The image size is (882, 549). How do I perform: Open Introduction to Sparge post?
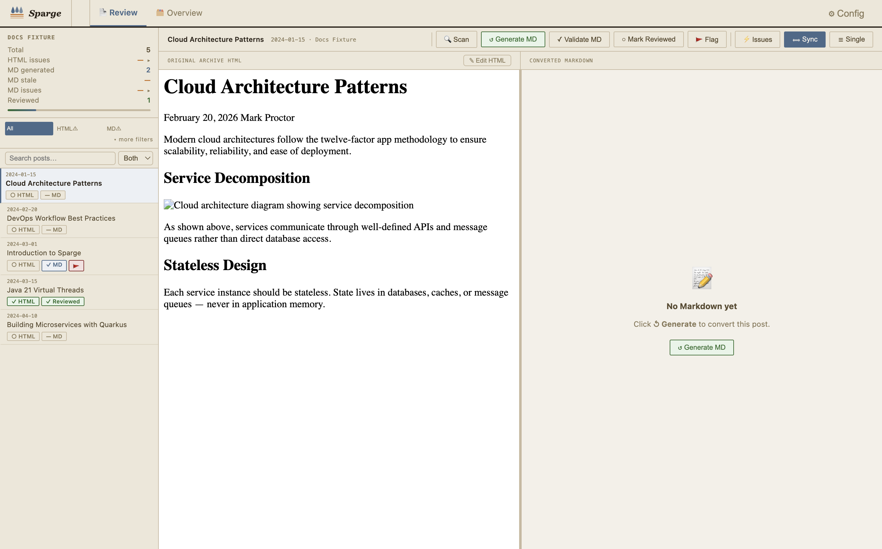click(79, 256)
